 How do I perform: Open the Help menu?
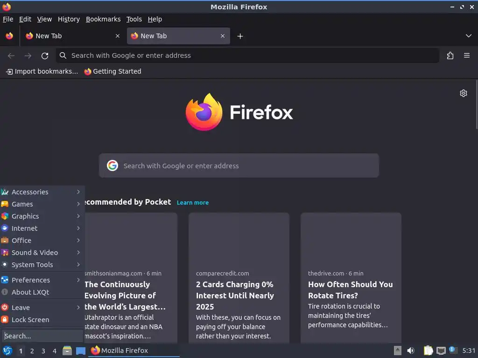click(155, 19)
